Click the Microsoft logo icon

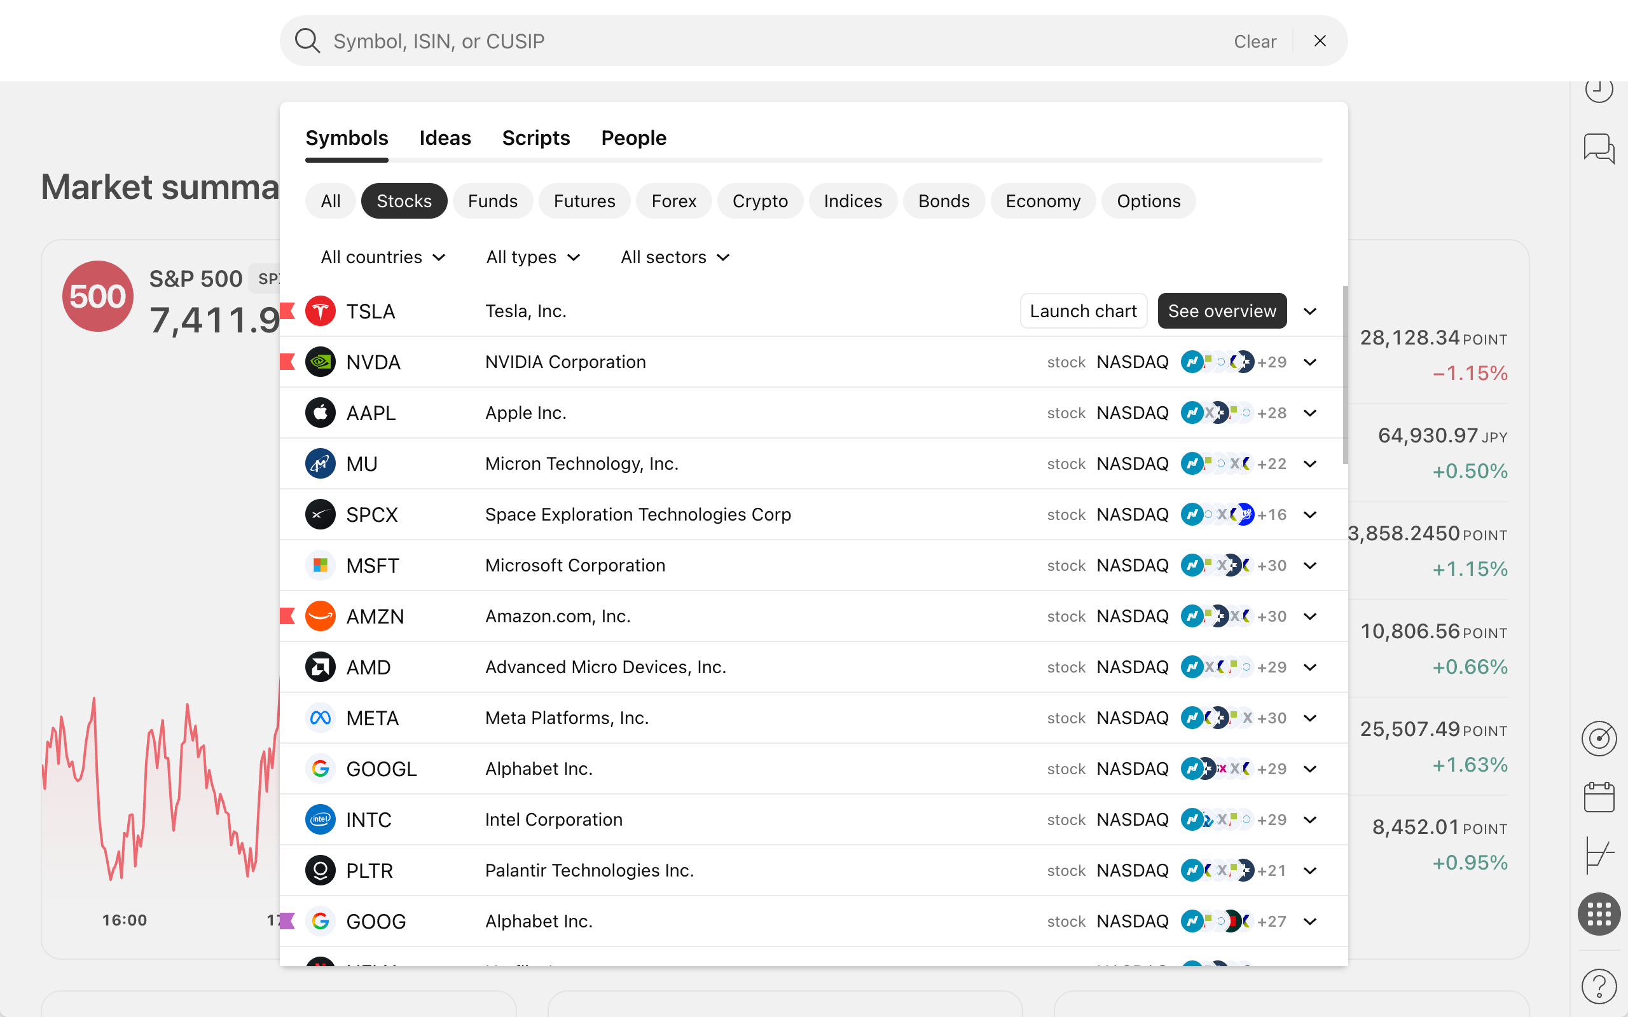pos(321,565)
